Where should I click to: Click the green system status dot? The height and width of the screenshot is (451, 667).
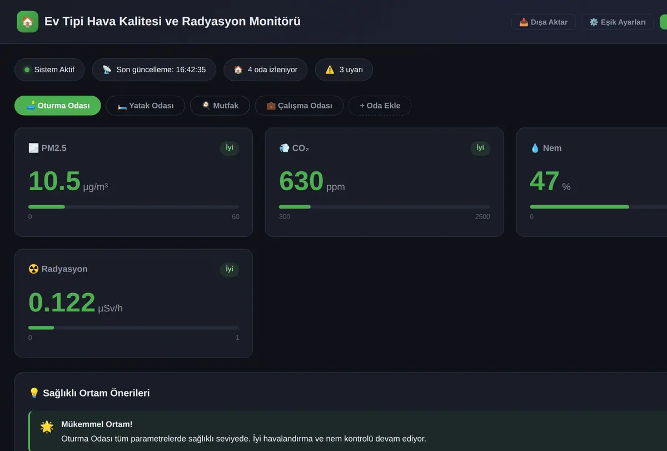[x=27, y=70]
